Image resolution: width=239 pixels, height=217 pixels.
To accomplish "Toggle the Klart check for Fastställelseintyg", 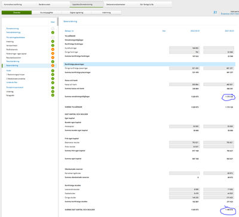I will [x=53, y=32].
